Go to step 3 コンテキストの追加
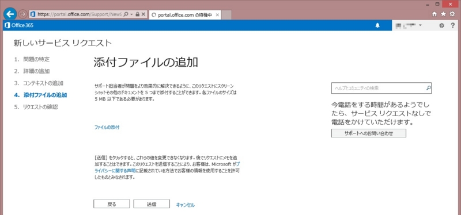 [39, 83]
